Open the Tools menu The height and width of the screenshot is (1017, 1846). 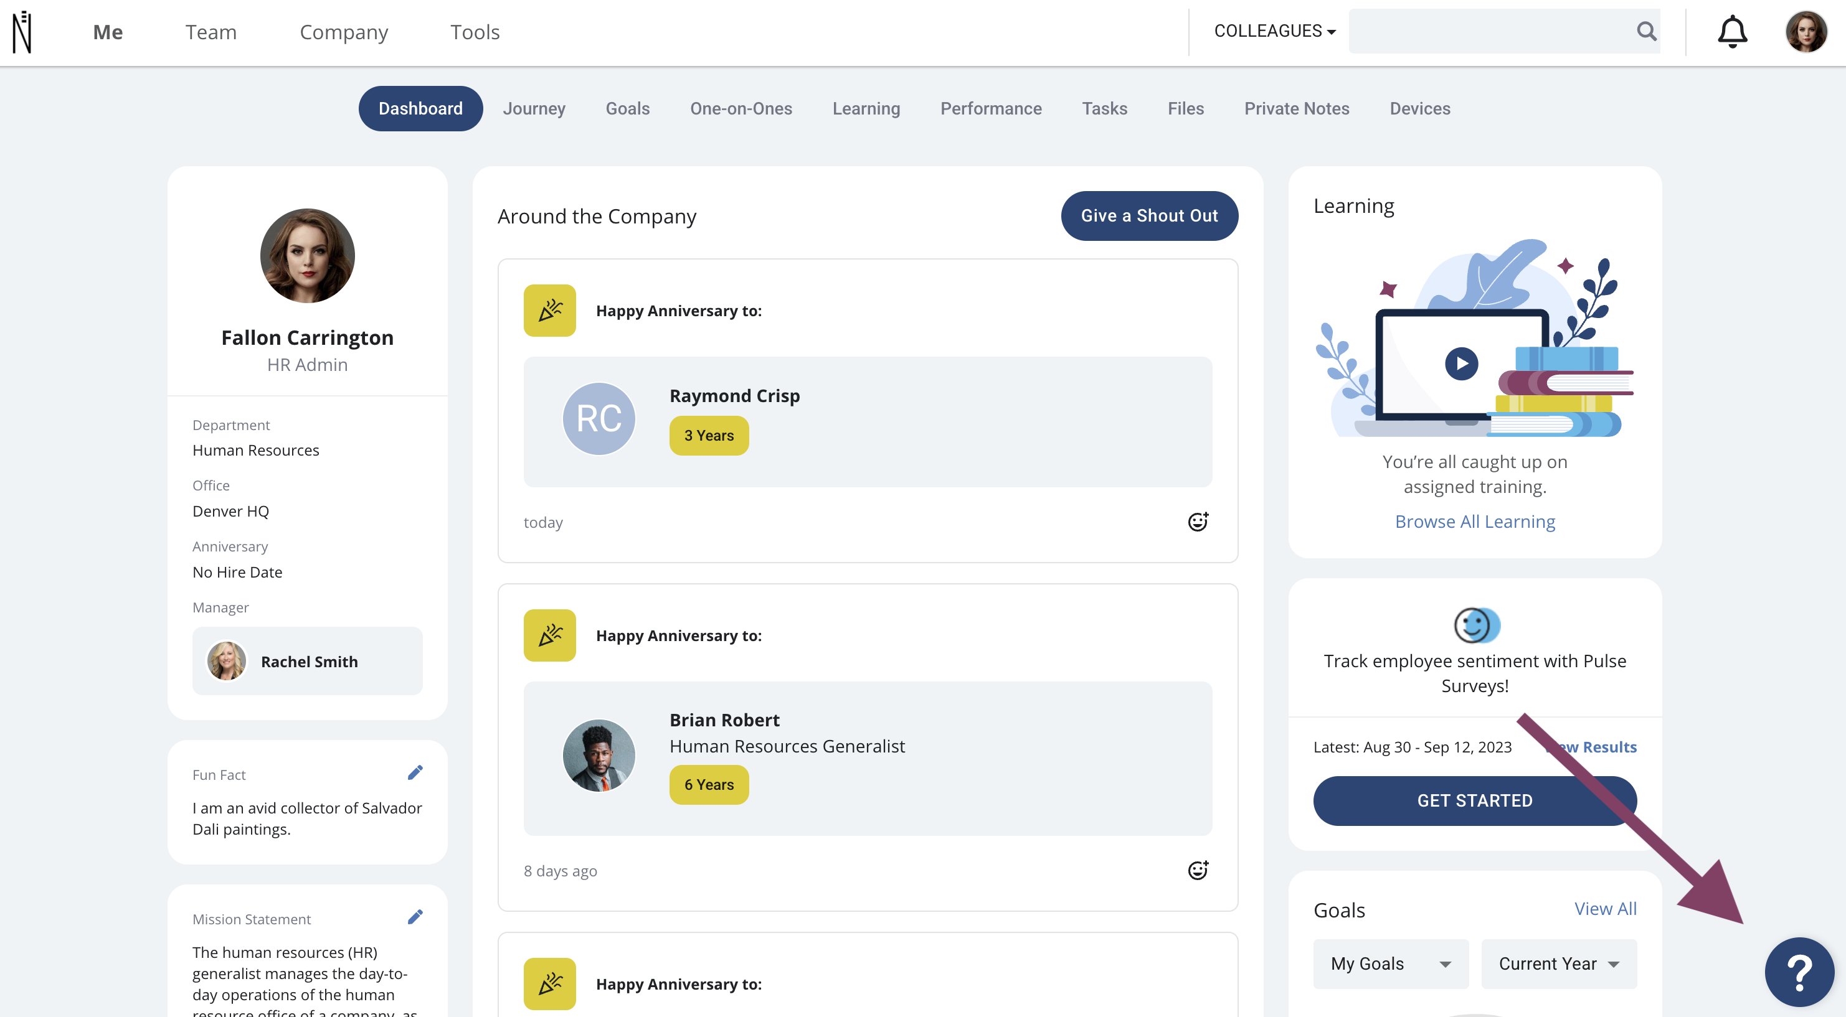point(475,32)
